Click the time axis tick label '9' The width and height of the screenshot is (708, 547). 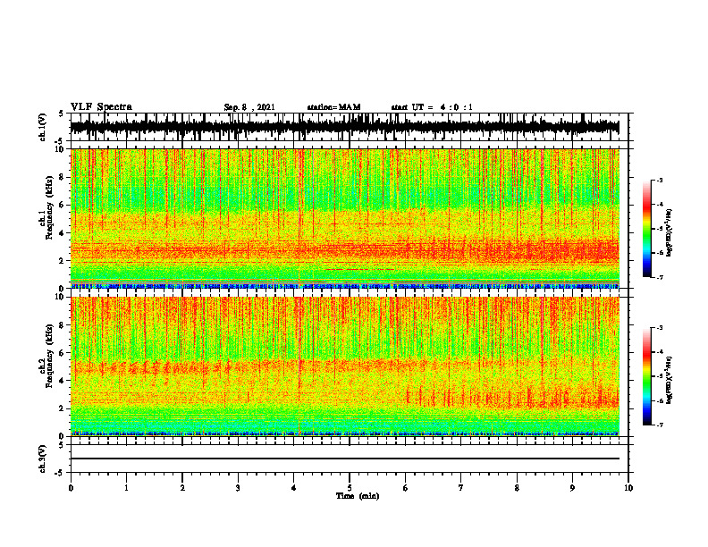tap(572, 488)
